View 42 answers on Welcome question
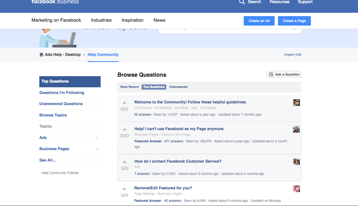Screen dimensions: 358x206 [143, 115]
